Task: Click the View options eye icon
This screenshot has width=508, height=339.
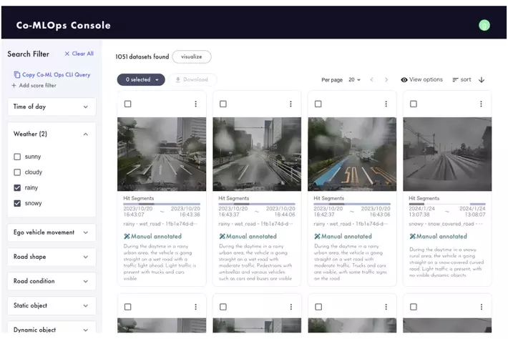Action: point(404,80)
